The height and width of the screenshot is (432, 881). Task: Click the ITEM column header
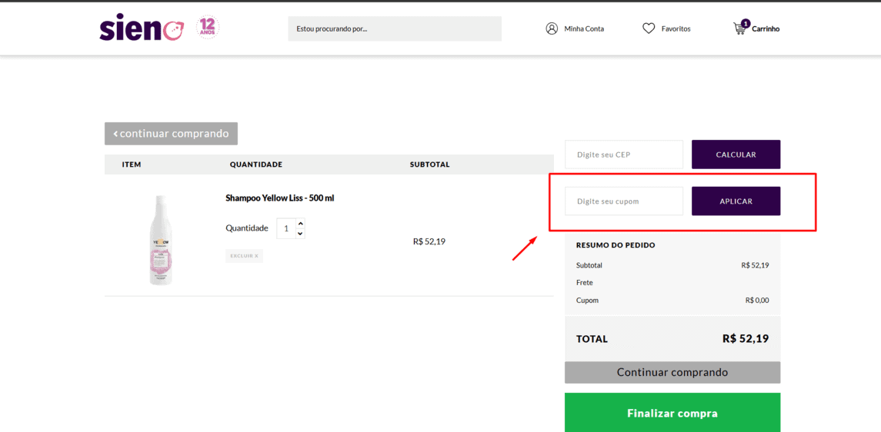[132, 164]
